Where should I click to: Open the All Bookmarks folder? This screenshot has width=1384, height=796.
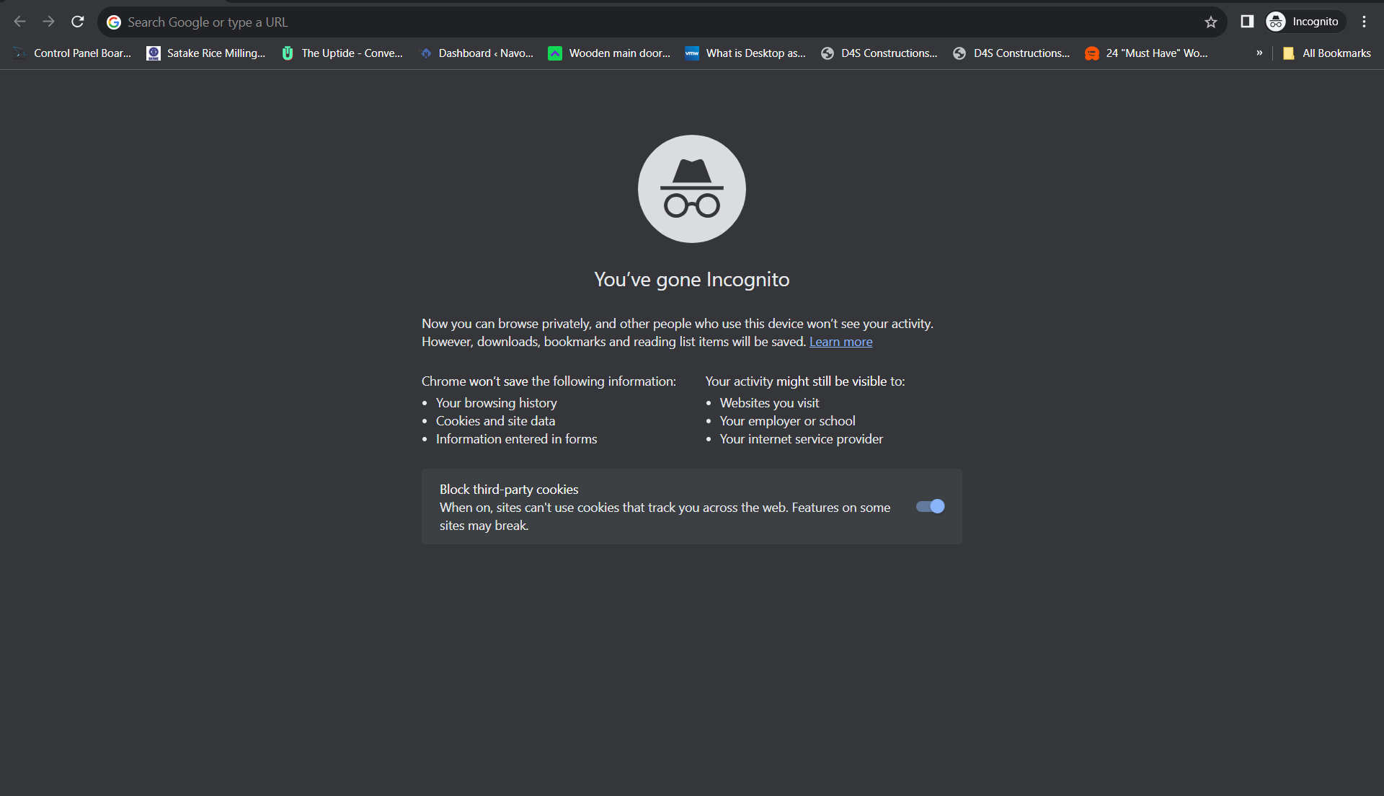(x=1328, y=53)
